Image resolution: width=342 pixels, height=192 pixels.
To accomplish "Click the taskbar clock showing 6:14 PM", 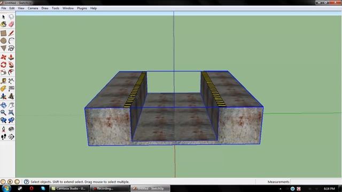I will click(x=329, y=188).
